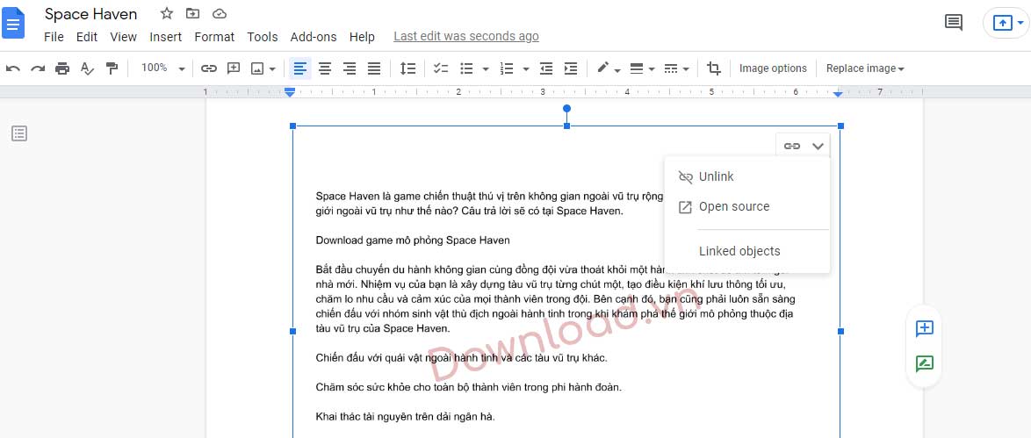Choose Open source from the dropdown
Image resolution: width=1031 pixels, height=438 pixels.
pyautogui.click(x=747, y=206)
